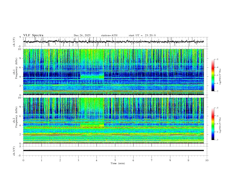Click the 5 minute tick on time axis

coord(115,160)
